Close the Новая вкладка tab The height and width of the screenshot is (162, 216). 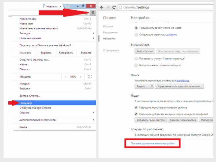click(x=60, y=6)
